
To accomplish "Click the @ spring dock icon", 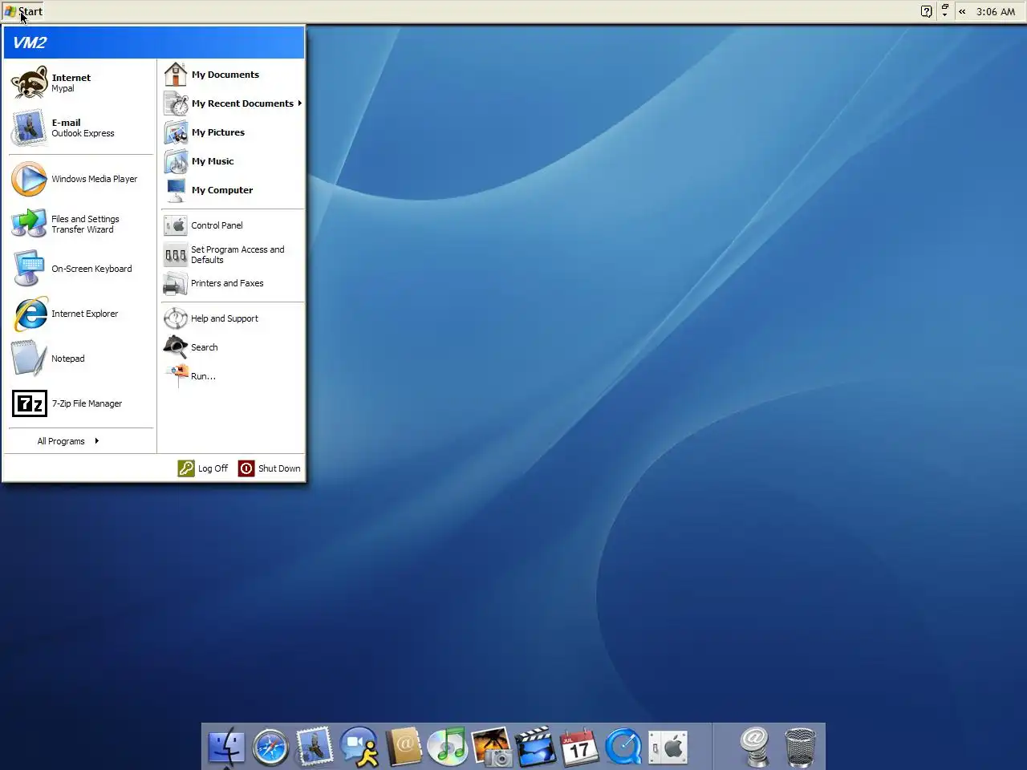I will pos(755,747).
